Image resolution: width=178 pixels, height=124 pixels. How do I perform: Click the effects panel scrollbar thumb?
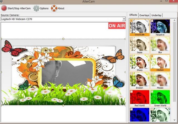click(174, 61)
